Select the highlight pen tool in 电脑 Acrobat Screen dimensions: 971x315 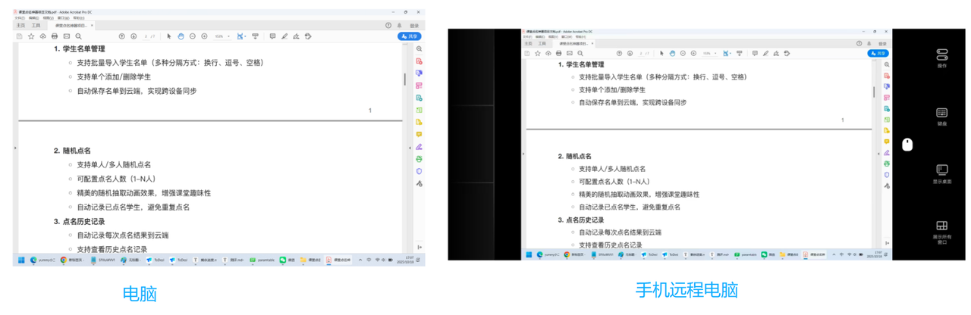[x=284, y=36]
